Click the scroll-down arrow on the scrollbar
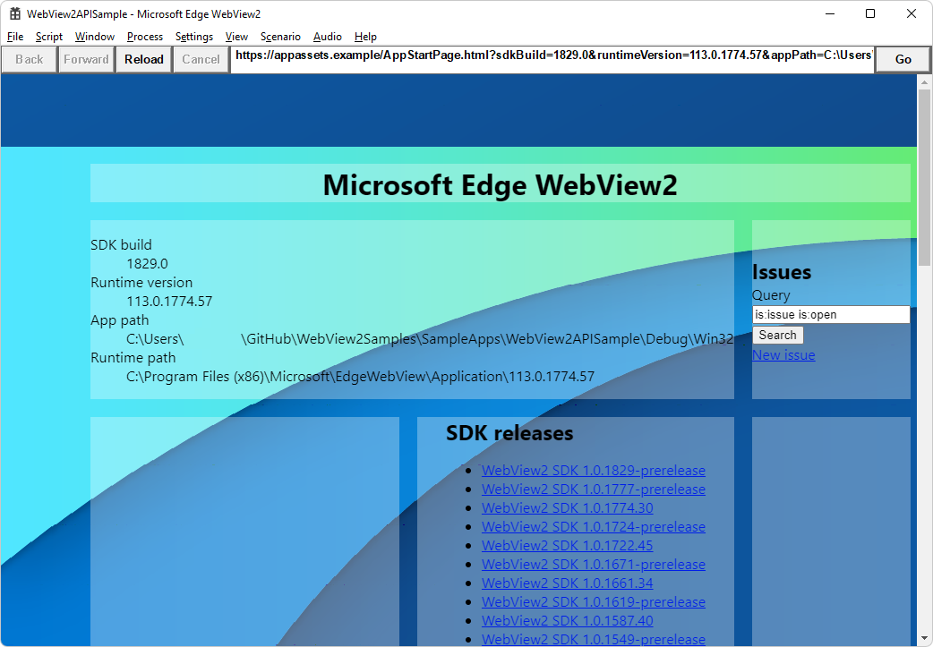The height and width of the screenshot is (647, 933). (x=924, y=639)
